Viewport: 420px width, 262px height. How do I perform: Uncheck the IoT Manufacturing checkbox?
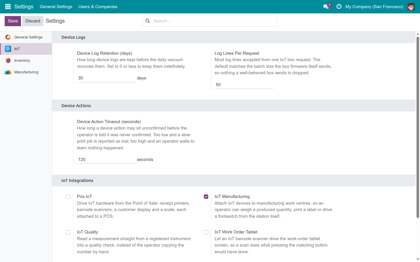[x=206, y=196]
